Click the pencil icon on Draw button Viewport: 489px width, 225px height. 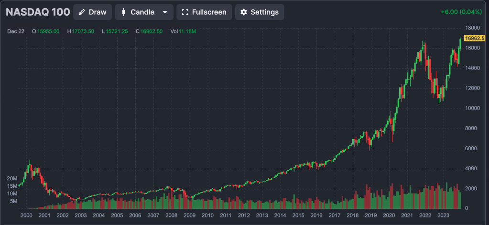pos(82,12)
